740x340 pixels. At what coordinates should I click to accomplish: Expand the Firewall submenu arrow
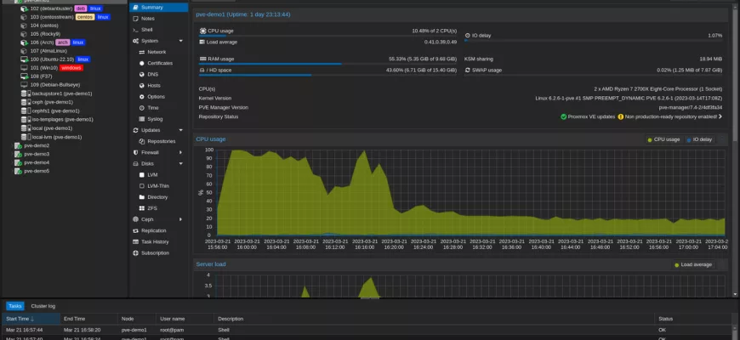(x=180, y=152)
